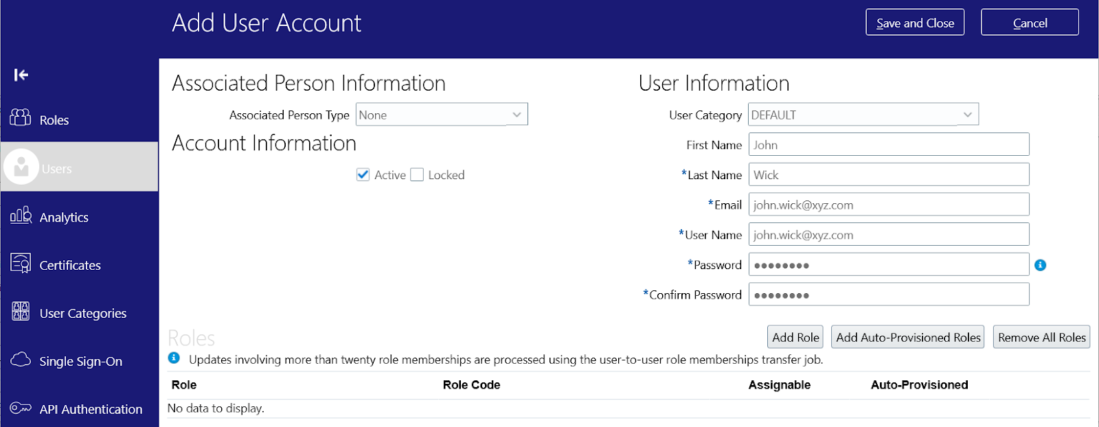Click the Add Role button

point(795,337)
